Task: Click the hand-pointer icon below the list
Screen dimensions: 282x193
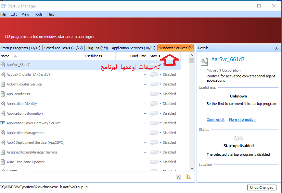Action: [179, 177]
